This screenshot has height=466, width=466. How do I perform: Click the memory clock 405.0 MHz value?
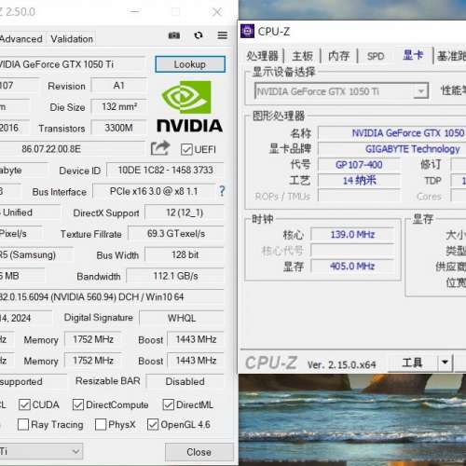tap(352, 266)
